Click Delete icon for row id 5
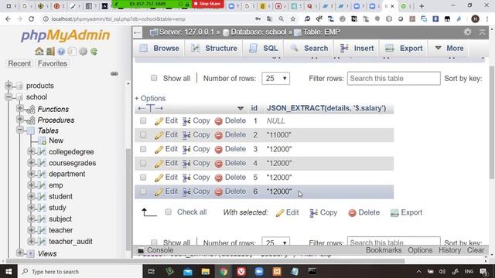The height and width of the screenshot is (278, 495). [x=218, y=178]
